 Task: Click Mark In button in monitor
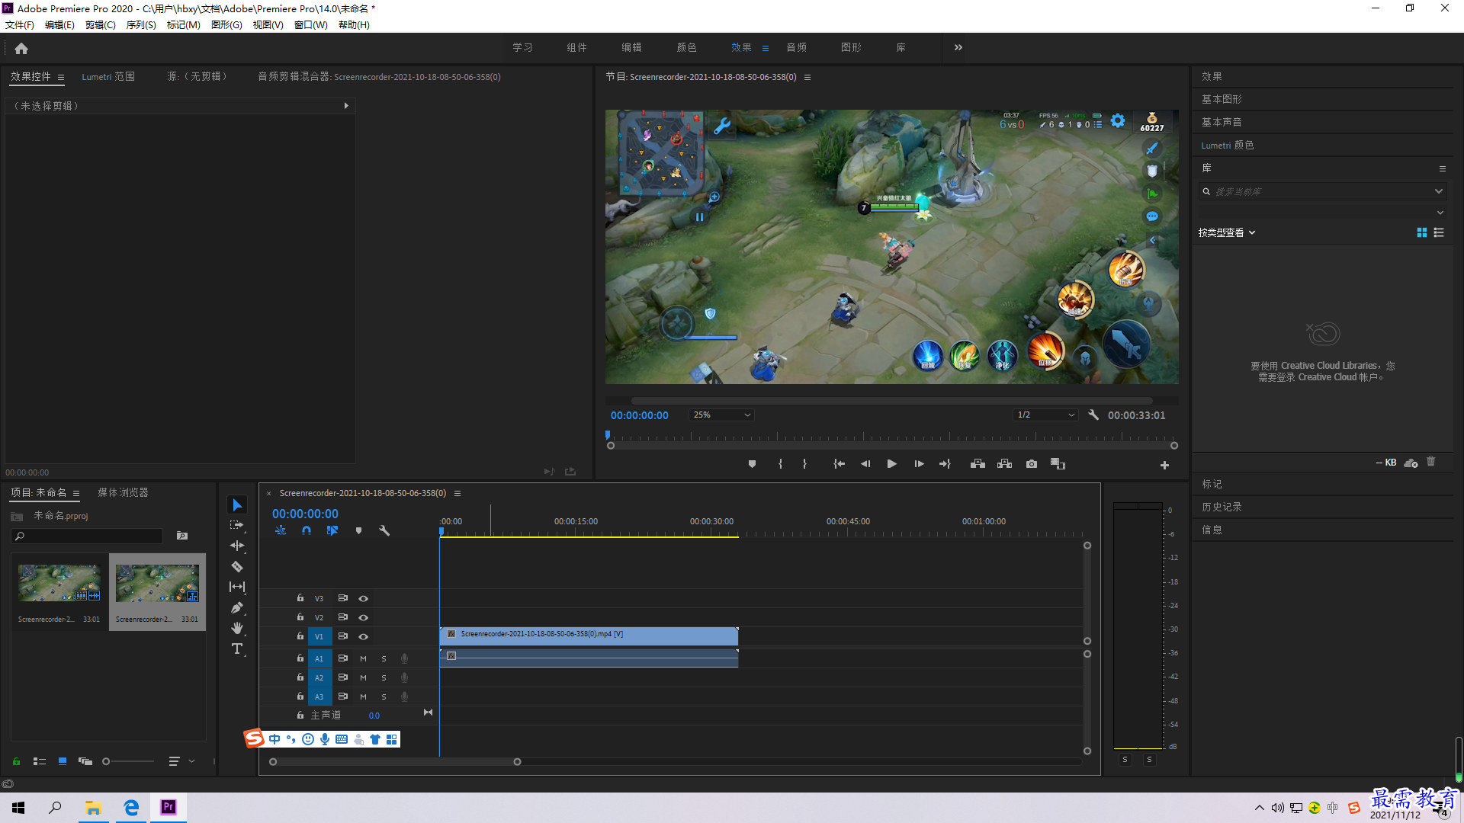pyautogui.click(x=780, y=464)
